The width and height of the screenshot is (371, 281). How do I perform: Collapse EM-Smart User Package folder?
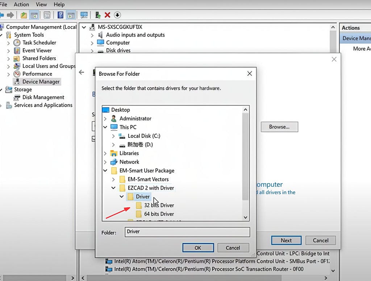tap(105, 170)
